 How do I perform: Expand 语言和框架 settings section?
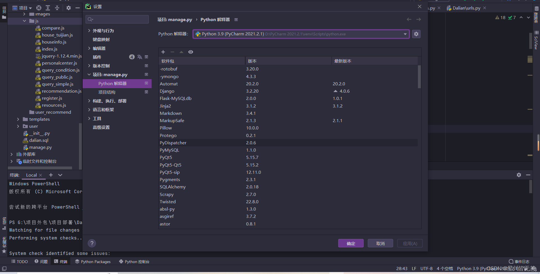point(89,110)
